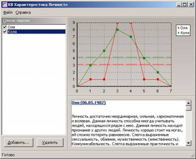Select Оля in the person list
This screenshot has height=159, width=196.
[11, 27]
